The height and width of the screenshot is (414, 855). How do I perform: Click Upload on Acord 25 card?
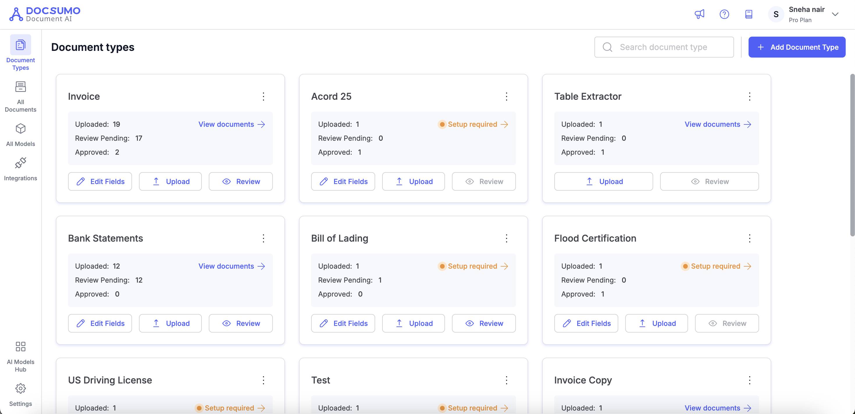pos(413,181)
